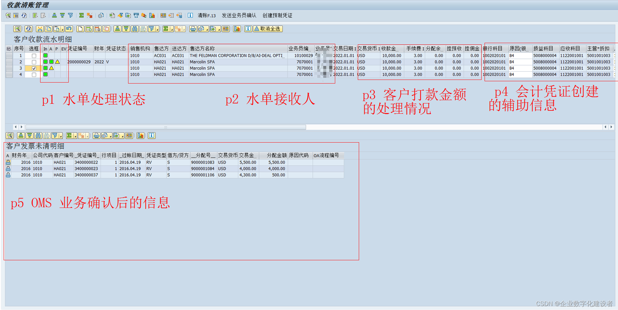Click the 发送业务员确认 button
This screenshot has width=618, height=310.
click(x=239, y=16)
